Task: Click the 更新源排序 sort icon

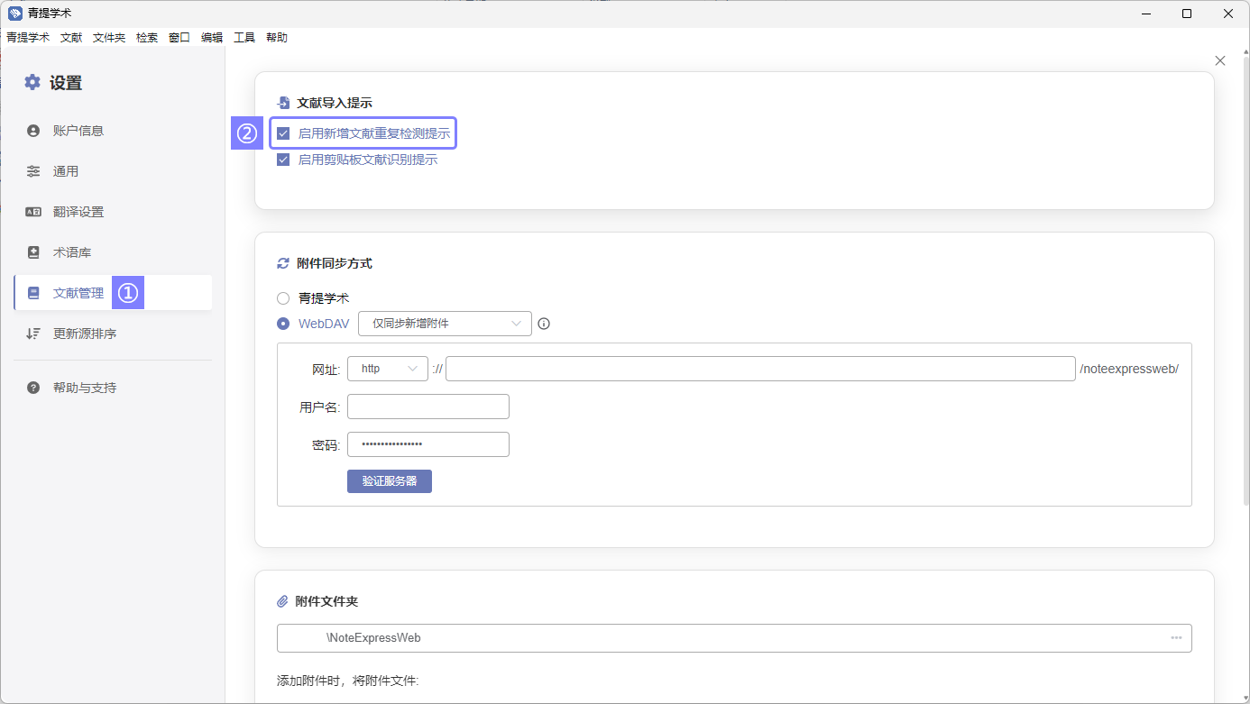Action: [x=33, y=334]
